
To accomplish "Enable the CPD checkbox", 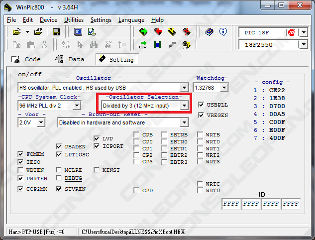I will tap(136, 190).
